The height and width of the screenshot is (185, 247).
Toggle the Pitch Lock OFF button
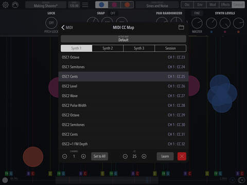51,23
